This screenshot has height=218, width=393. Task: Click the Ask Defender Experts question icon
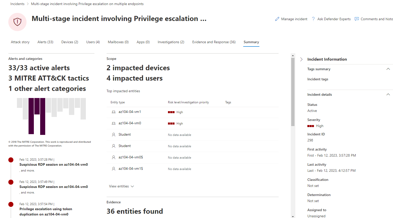[x=313, y=19]
